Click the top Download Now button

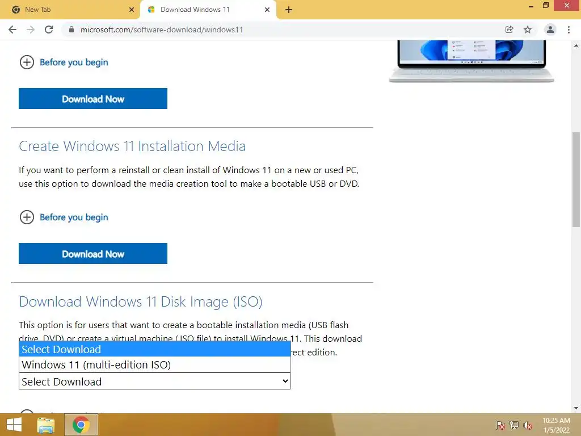[x=93, y=99]
